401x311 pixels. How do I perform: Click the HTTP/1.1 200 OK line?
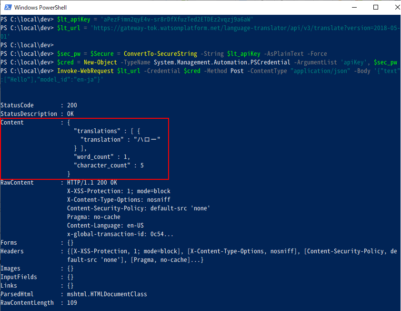[x=92, y=183]
